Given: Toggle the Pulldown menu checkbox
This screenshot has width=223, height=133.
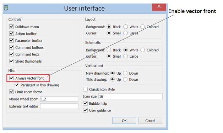Looking at the screenshot, I should (x=11, y=27).
